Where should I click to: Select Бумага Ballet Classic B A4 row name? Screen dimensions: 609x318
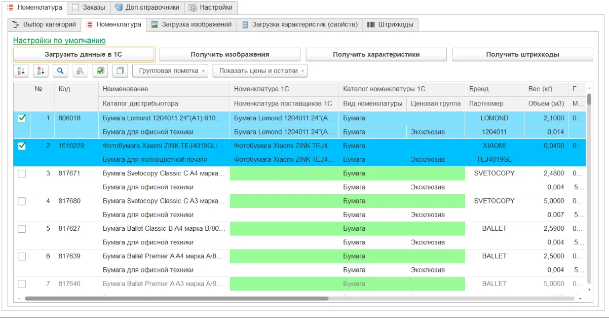click(x=164, y=228)
